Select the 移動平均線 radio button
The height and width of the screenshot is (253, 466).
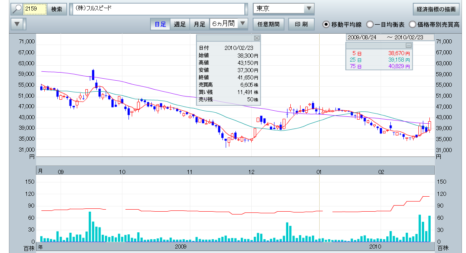tap(326, 24)
